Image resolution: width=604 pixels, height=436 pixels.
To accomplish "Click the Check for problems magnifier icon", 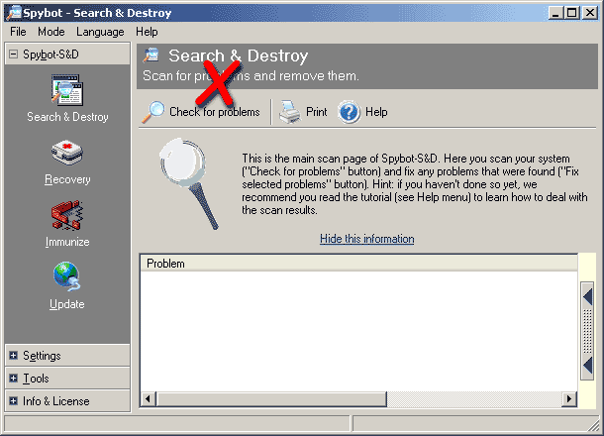I will (x=153, y=112).
